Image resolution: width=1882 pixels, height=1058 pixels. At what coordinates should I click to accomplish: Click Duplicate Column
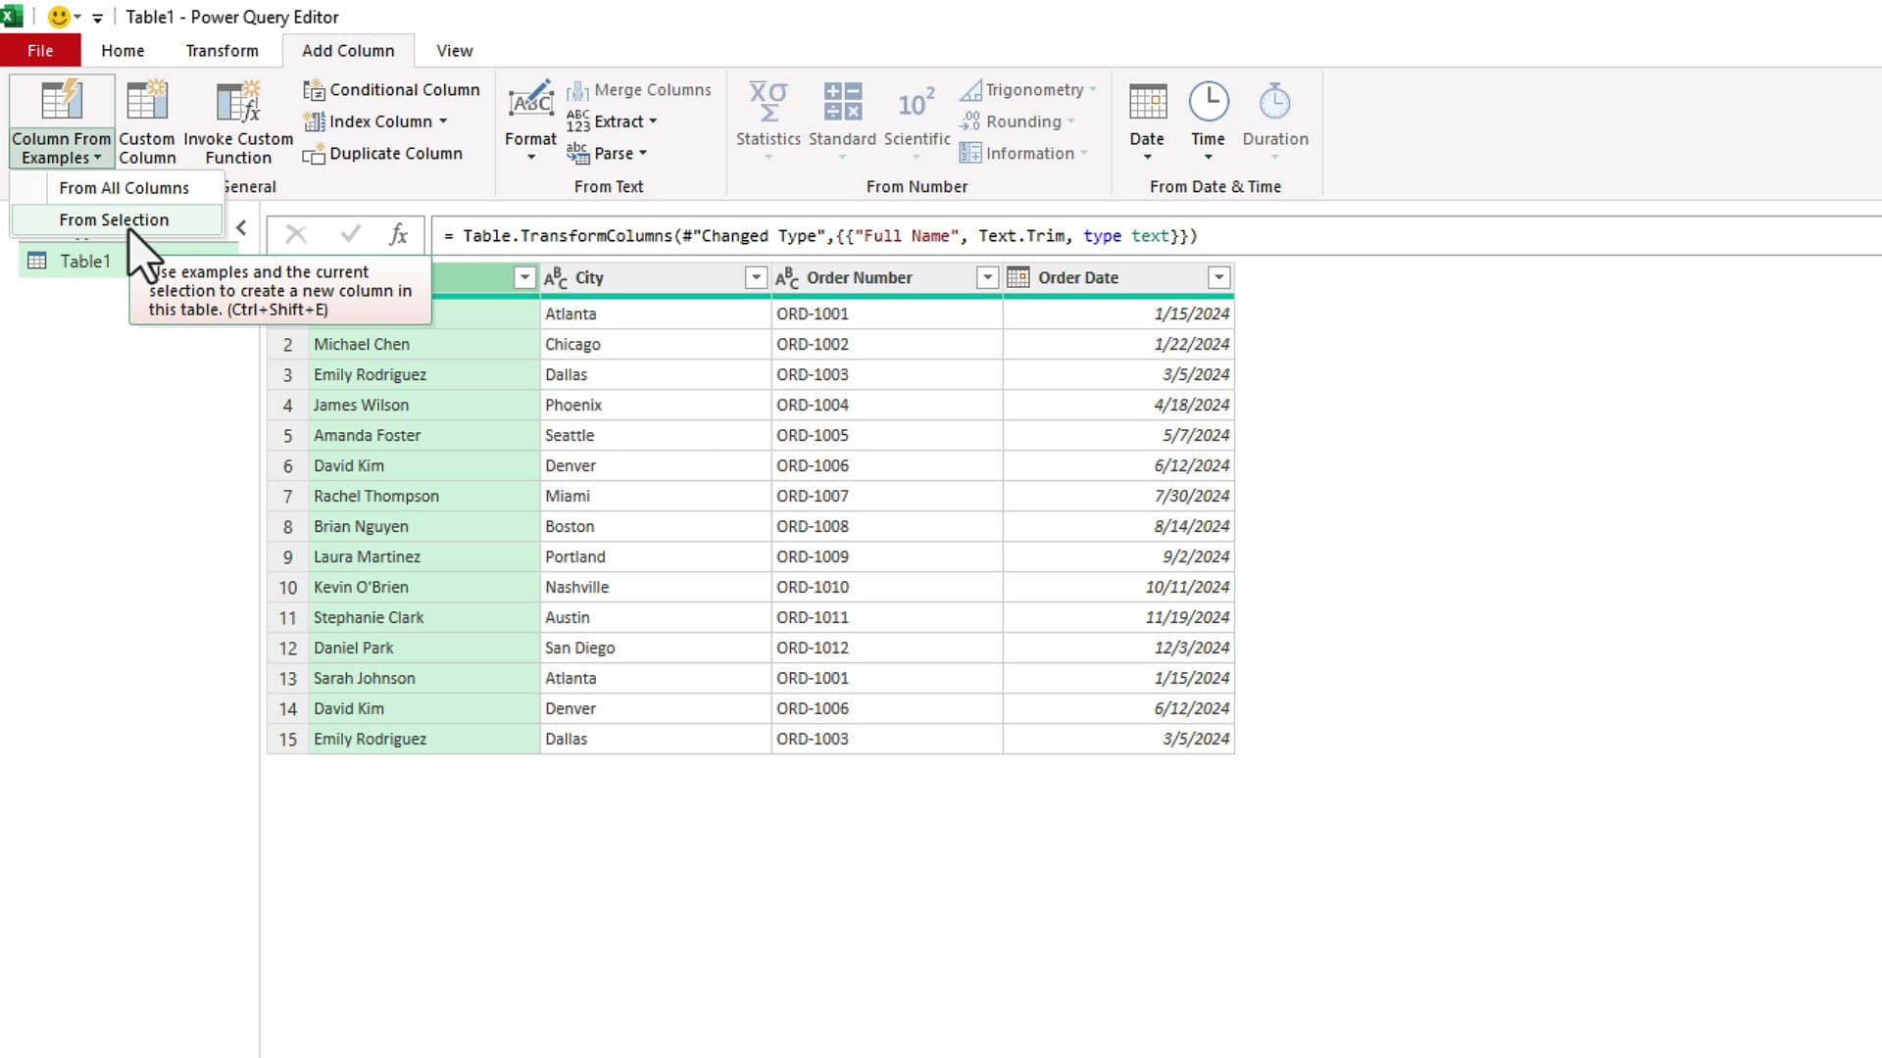point(382,154)
